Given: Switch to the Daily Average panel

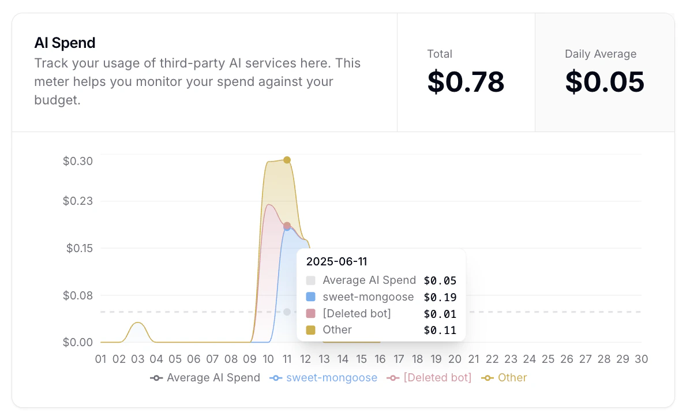Looking at the screenshot, I should click(605, 72).
